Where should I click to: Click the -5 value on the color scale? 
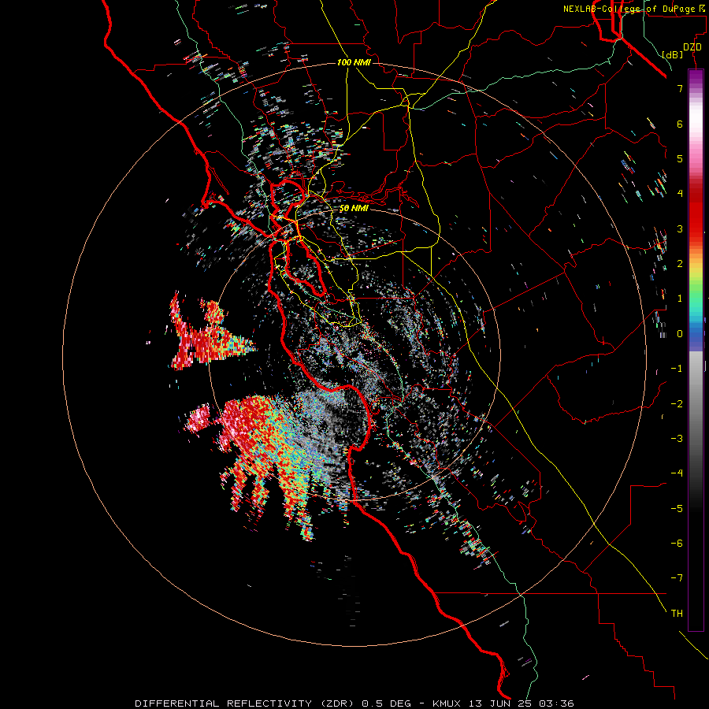click(677, 508)
